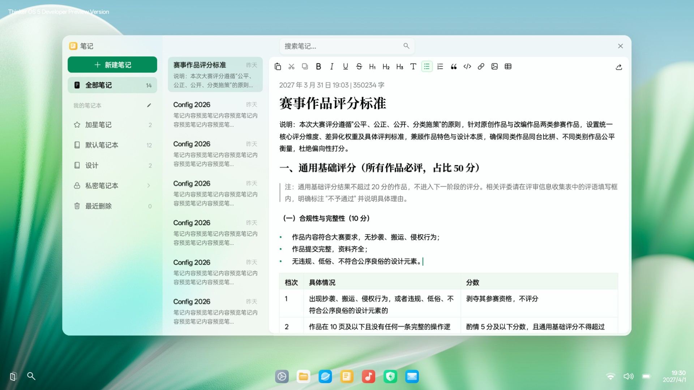Screen dimensions: 694x390
Task: Click the cut scissors icon
Action: (x=291, y=66)
